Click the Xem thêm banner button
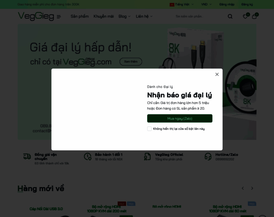 coord(131,61)
